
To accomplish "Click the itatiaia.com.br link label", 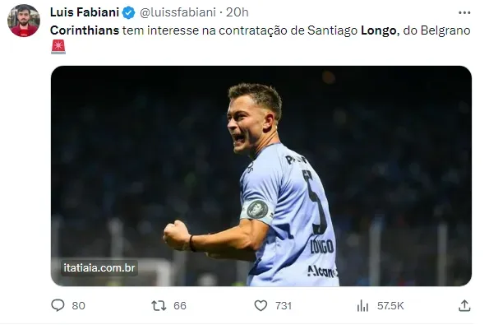I will tap(99, 268).
